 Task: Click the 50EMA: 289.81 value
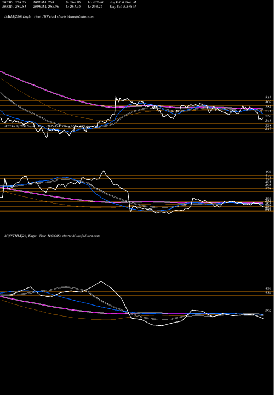[x=15, y=7]
